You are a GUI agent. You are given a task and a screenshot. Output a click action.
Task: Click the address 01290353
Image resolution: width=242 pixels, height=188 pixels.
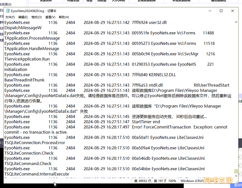pyautogui.click(x=141, y=64)
